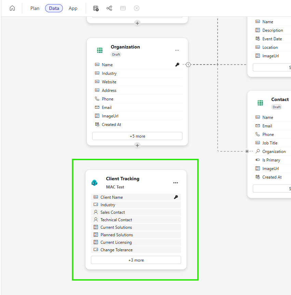291x295 pixels.
Task: Open the Client Tracking card ellipsis menu
Action: point(176,183)
